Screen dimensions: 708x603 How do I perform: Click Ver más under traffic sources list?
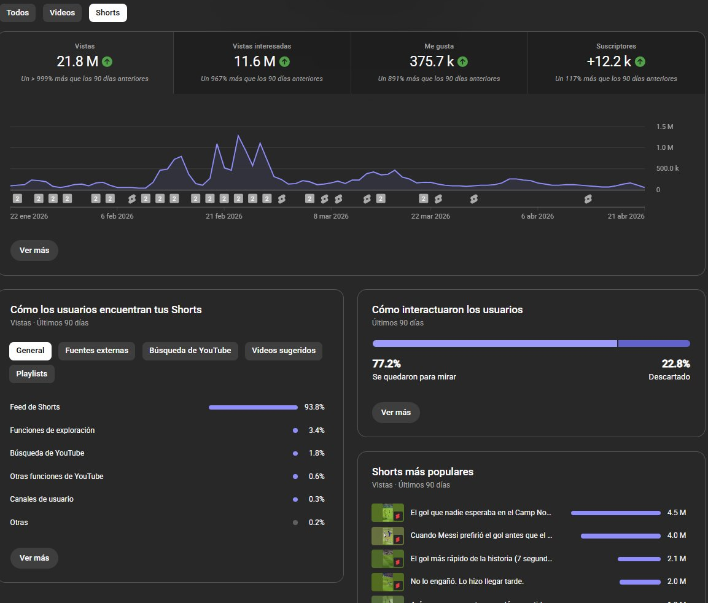tap(34, 558)
